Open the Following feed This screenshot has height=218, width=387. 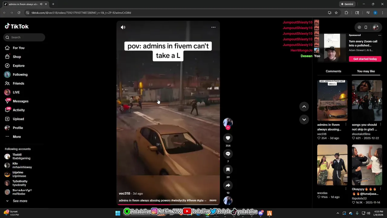click(x=20, y=74)
